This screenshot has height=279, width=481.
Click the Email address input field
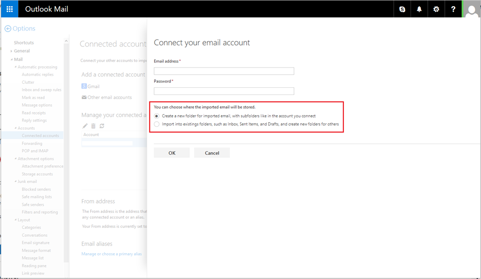[224, 71]
